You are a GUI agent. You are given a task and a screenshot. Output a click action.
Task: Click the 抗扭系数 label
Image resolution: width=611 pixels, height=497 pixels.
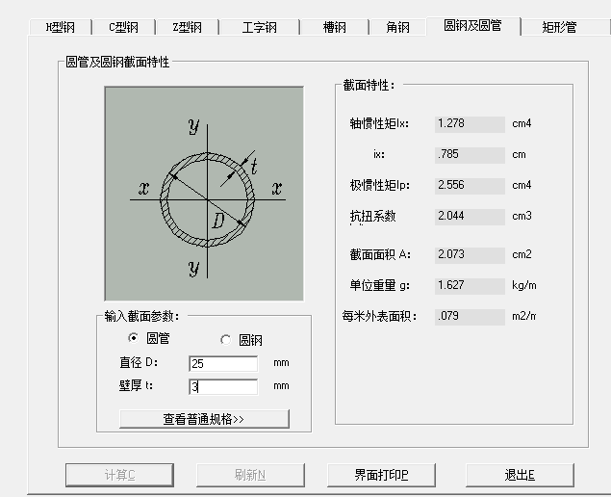click(372, 216)
